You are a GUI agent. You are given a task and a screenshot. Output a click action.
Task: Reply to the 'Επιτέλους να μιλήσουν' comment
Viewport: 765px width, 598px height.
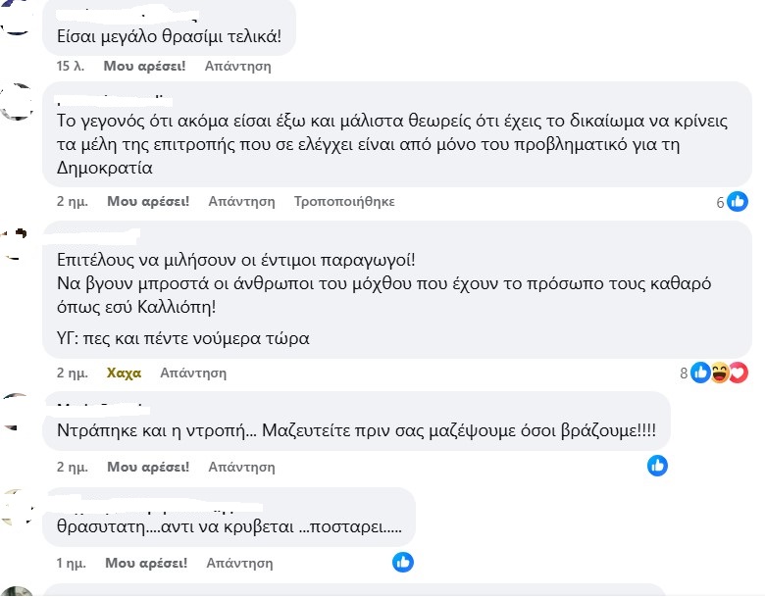[193, 373]
